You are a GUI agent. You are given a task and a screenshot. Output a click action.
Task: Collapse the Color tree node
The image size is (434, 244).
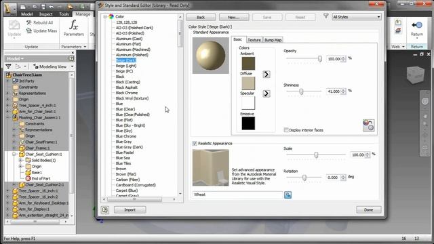click(105, 16)
